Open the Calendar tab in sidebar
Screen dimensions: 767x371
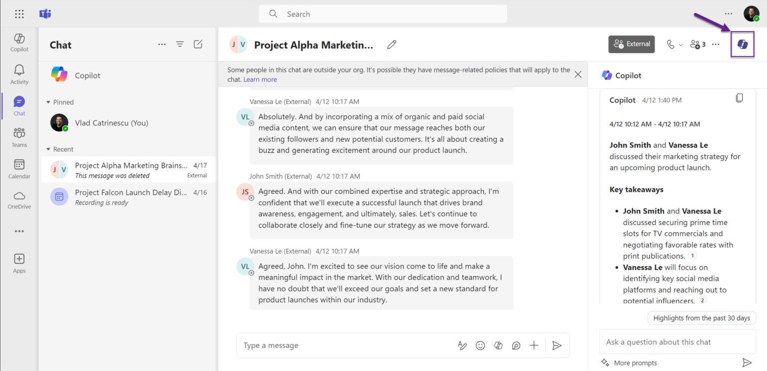pos(19,169)
